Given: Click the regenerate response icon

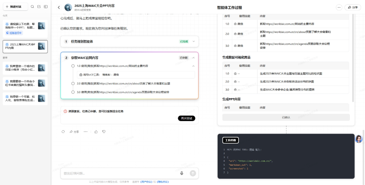Looking at the screenshot, I should [63, 131].
